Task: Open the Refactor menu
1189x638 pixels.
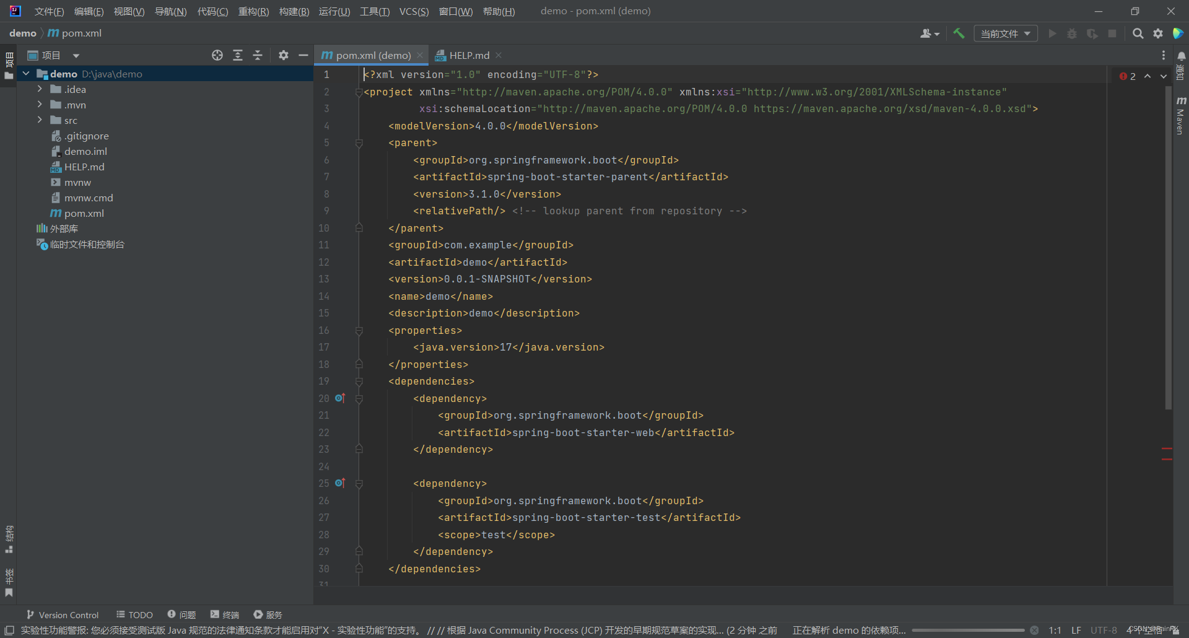Action: pos(253,11)
